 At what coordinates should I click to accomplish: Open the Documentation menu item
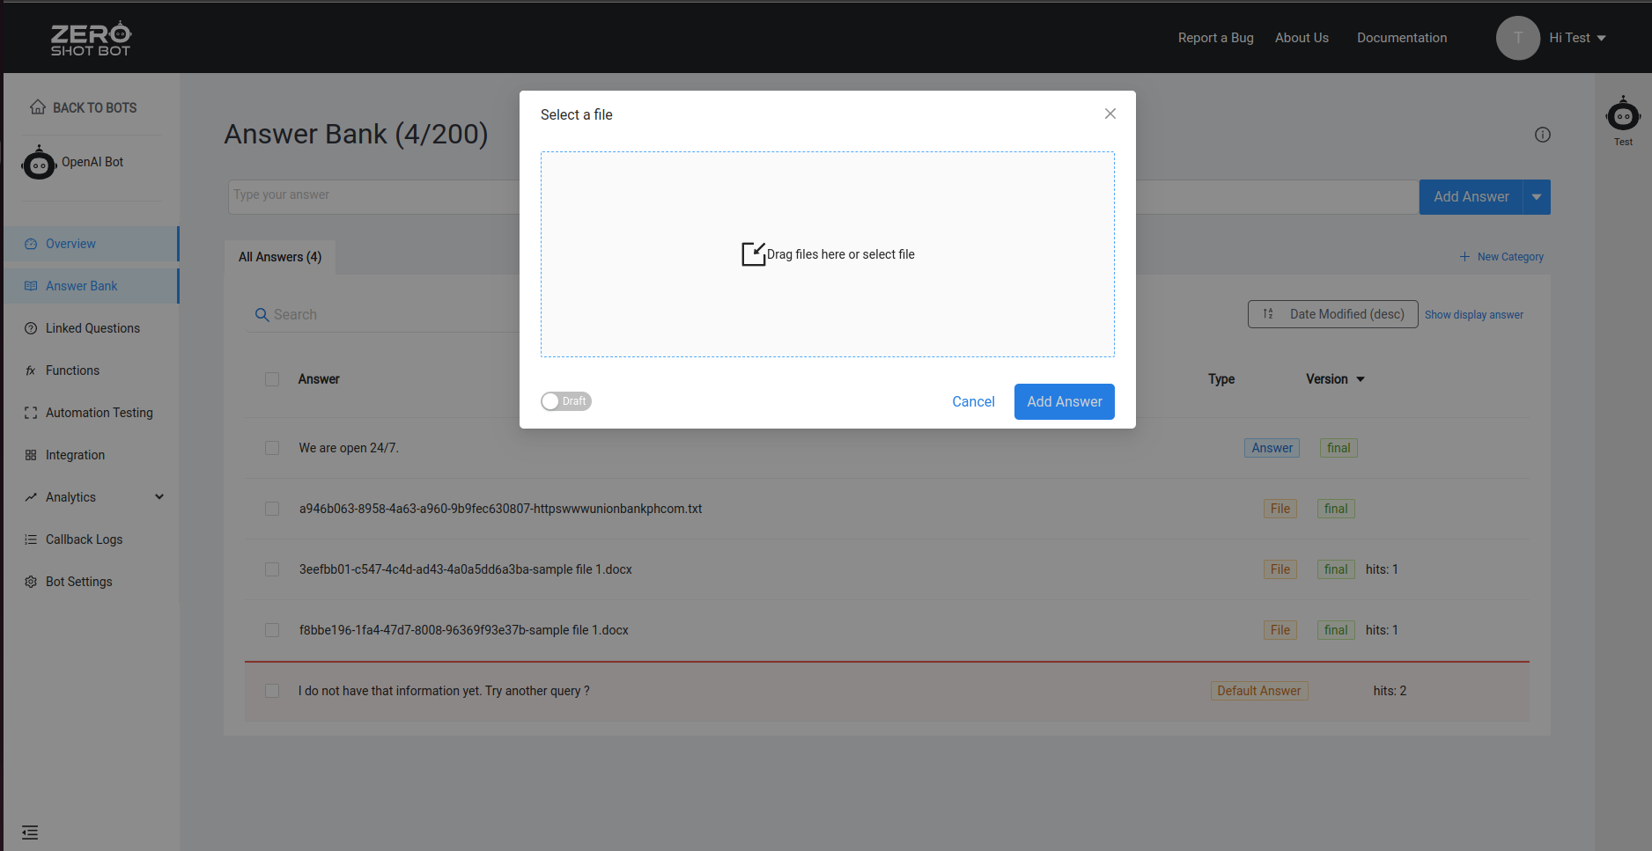pos(1402,38)
